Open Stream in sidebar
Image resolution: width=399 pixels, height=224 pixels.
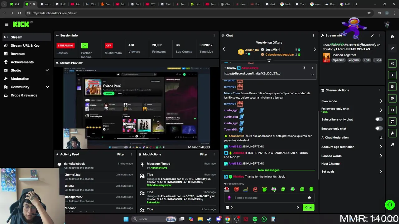click(x=26, y=37)
